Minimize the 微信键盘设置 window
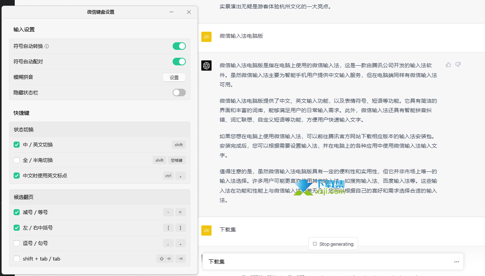Viewport: 485px width, 276px height. (172, 12)
